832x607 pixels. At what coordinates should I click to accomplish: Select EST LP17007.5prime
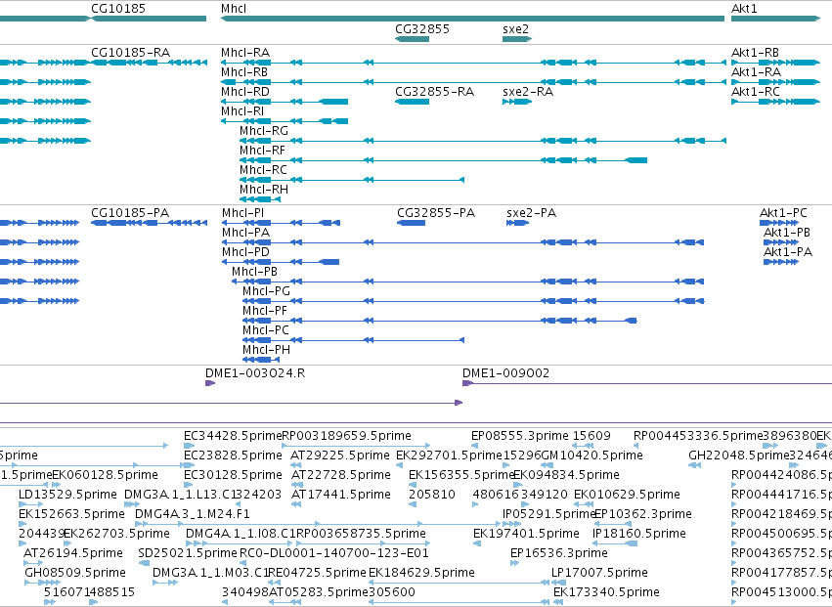[x=558, y=583]
